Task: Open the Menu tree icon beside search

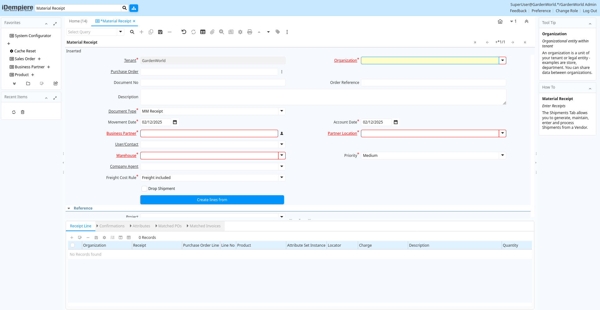Action: pos(134,8)
